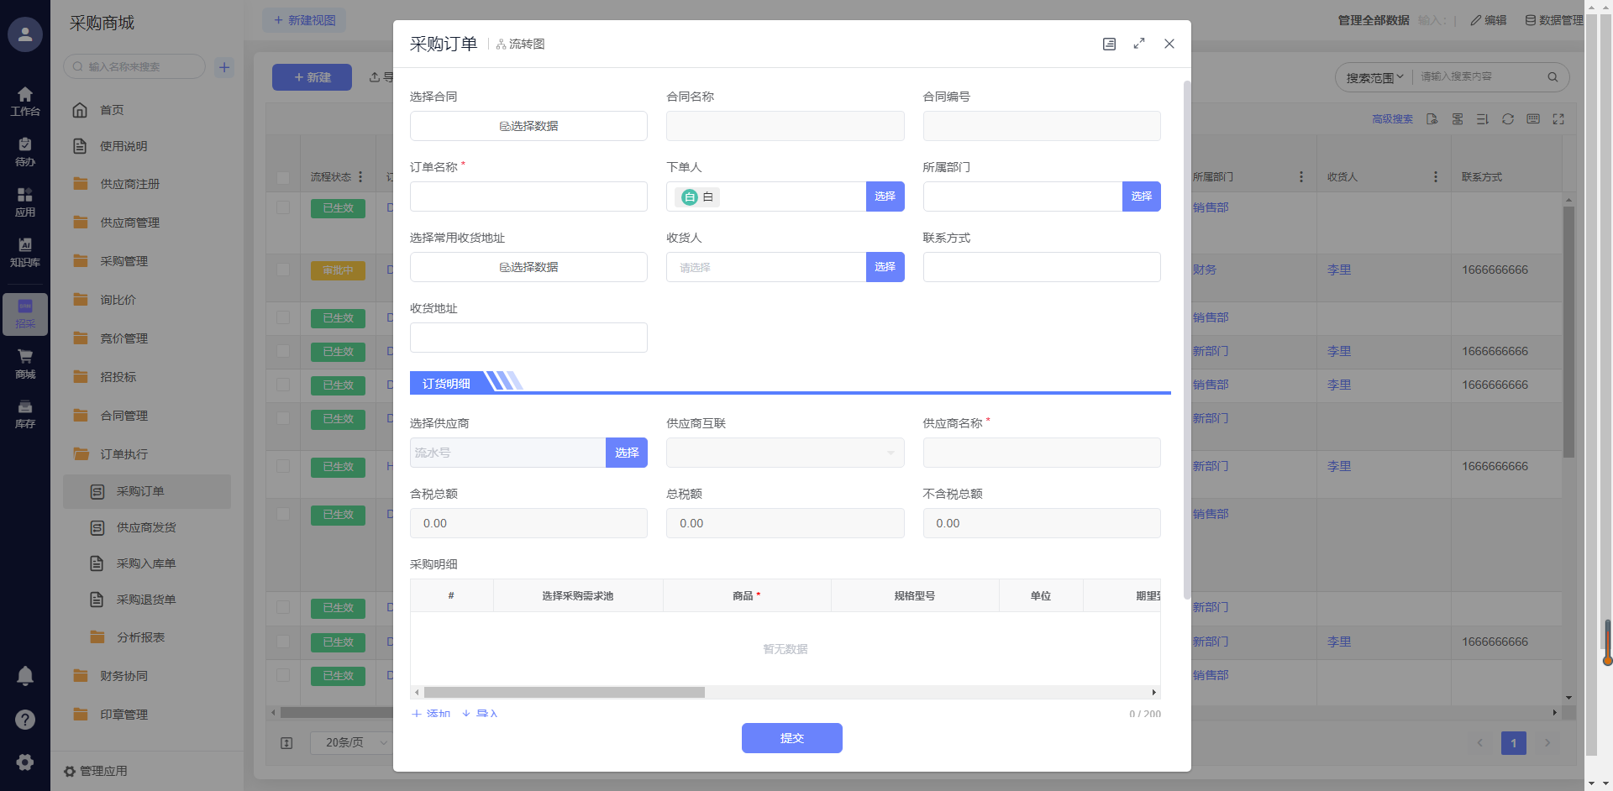
Task: Select 采购入库单 in the sidebar menu
Action: point(146,563)
